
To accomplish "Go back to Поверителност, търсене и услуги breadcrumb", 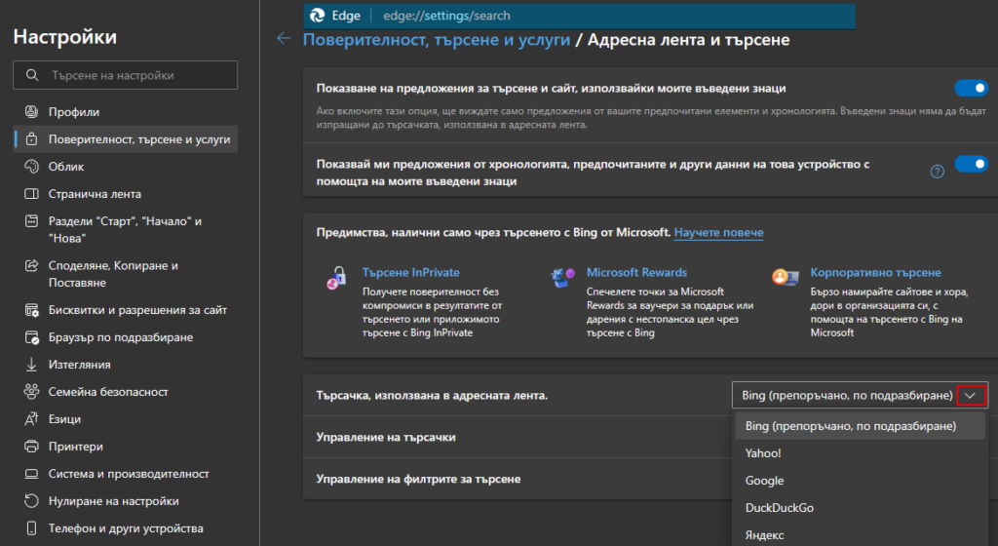I will pos(437,39).
